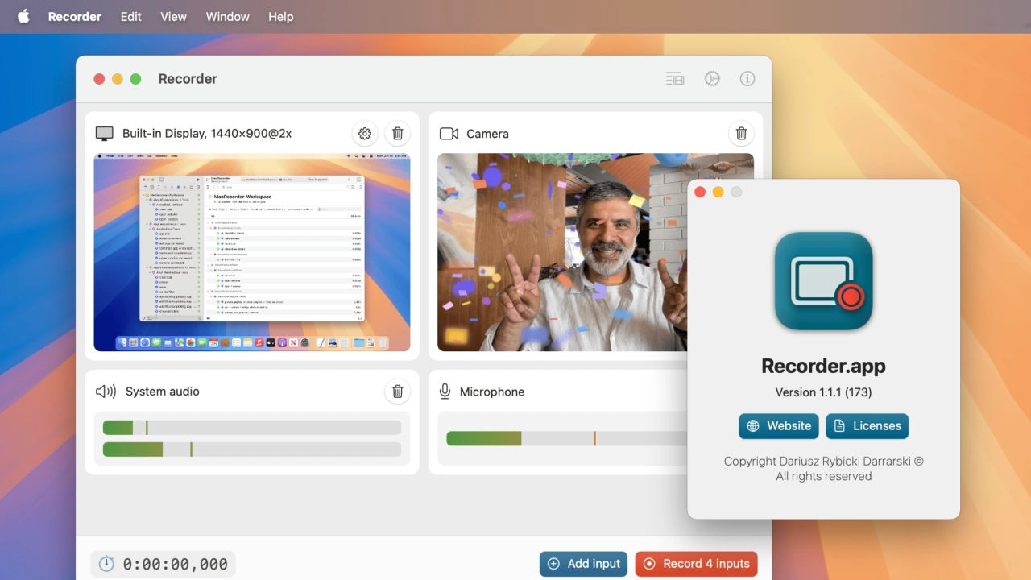Click the settings gear icon in title bar
Image resolution: width=1031 pixels, height=580 pixels.
pyautogui.click(x=712, y=79)
